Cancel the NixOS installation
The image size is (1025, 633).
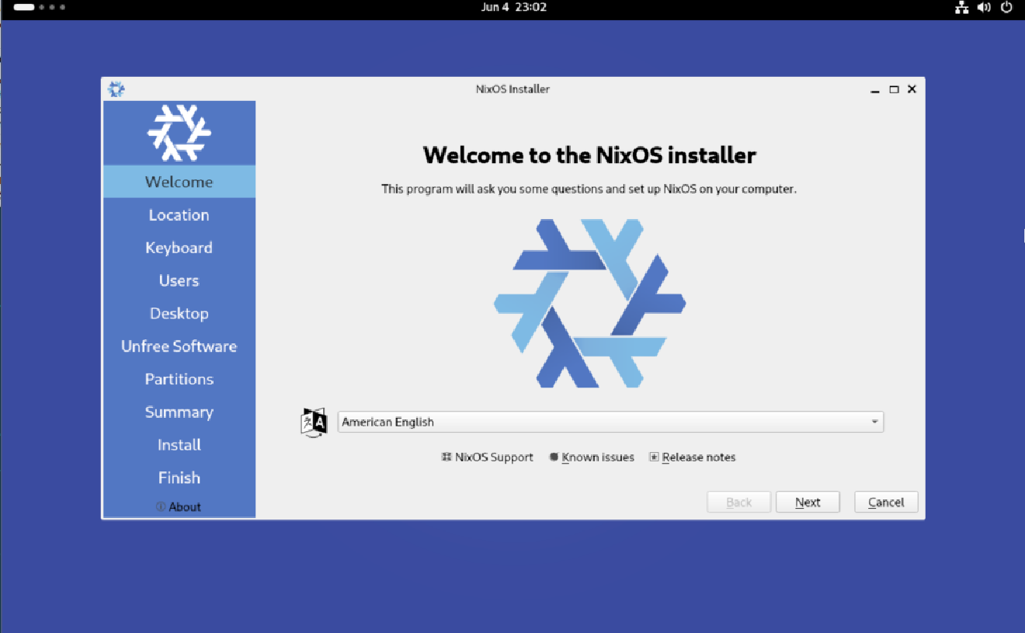click(885, 502)
